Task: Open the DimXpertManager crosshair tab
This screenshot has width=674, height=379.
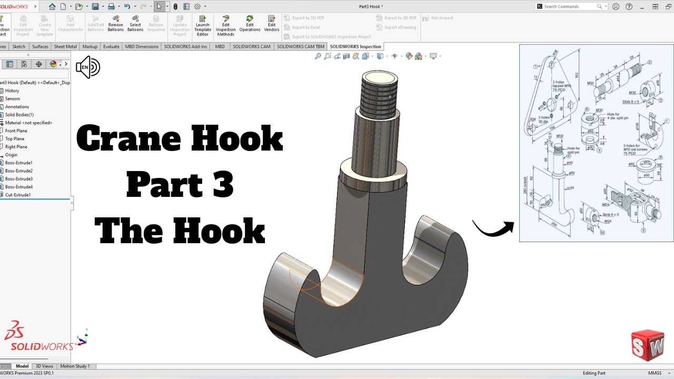Action: 38,64
